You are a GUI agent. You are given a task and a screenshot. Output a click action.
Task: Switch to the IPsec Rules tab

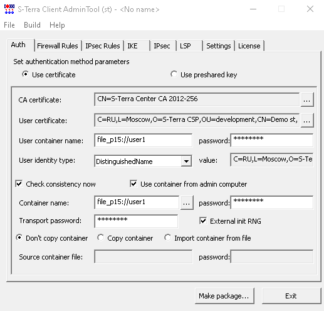[x=103, y=46]
